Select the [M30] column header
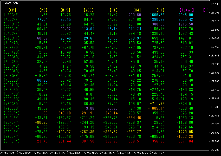The width and height of the screenshot is (221, 156). pyautogui.click(x=89, y=10)
